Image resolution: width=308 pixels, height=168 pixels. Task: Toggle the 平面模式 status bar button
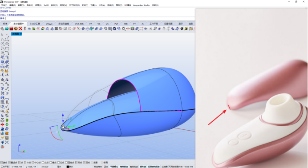pos(114,167)
